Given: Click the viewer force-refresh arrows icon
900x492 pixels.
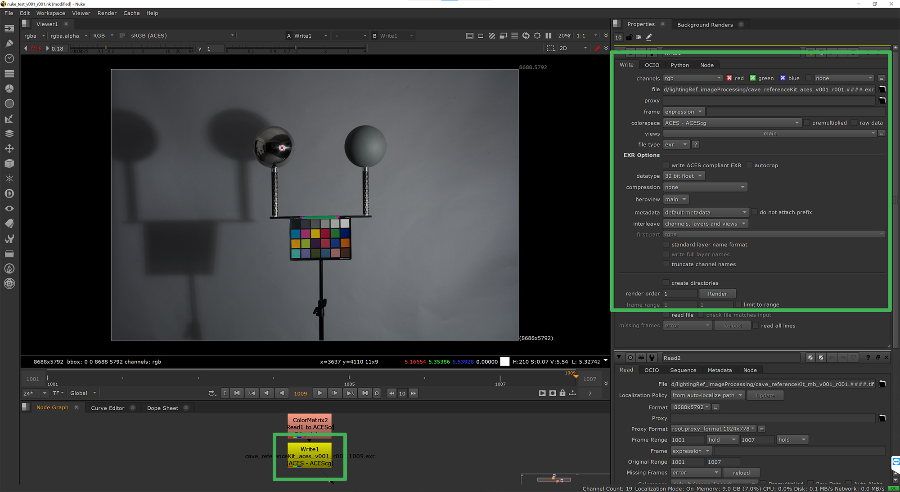Looking at the screenshot, I should click(x=526, y=36).
